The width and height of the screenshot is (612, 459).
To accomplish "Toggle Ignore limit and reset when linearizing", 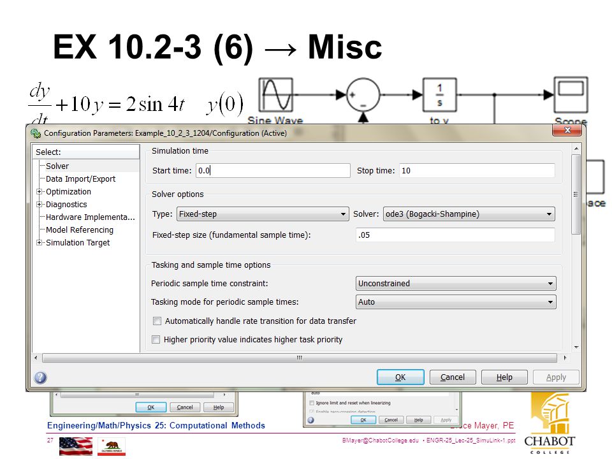I will pyautogui.click(x=312, y=403).
